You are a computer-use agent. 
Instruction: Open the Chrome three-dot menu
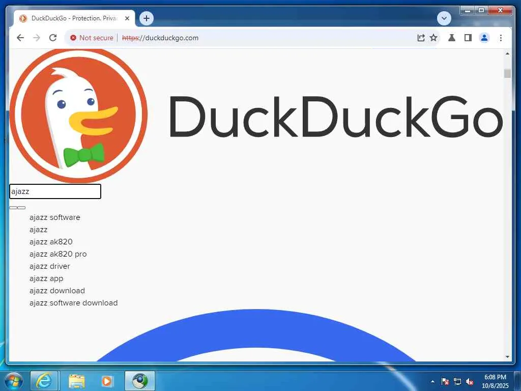tap(501, 38)
